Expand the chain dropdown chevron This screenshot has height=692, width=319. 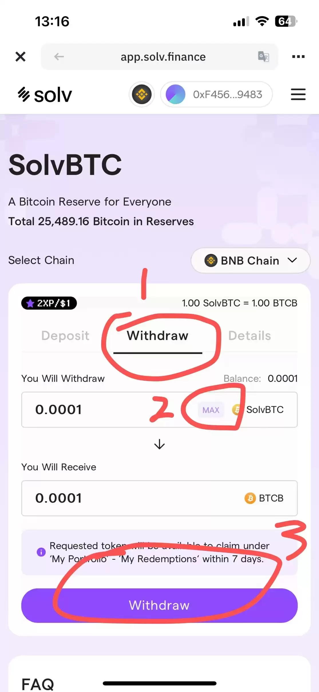click(292, 261)
